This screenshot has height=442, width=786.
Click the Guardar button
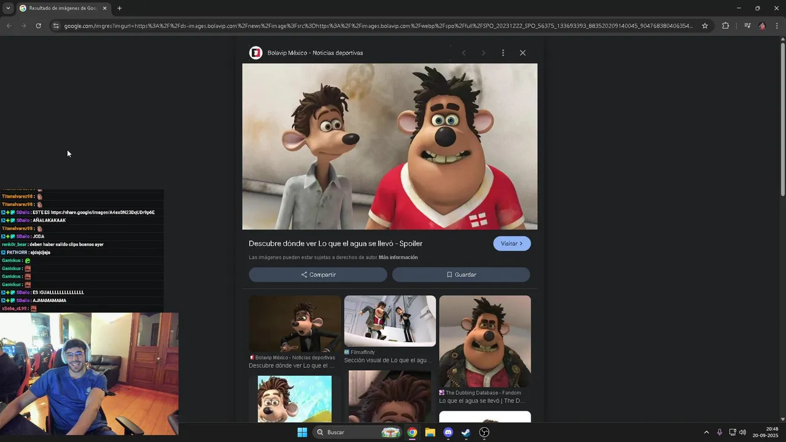(461, 274)
